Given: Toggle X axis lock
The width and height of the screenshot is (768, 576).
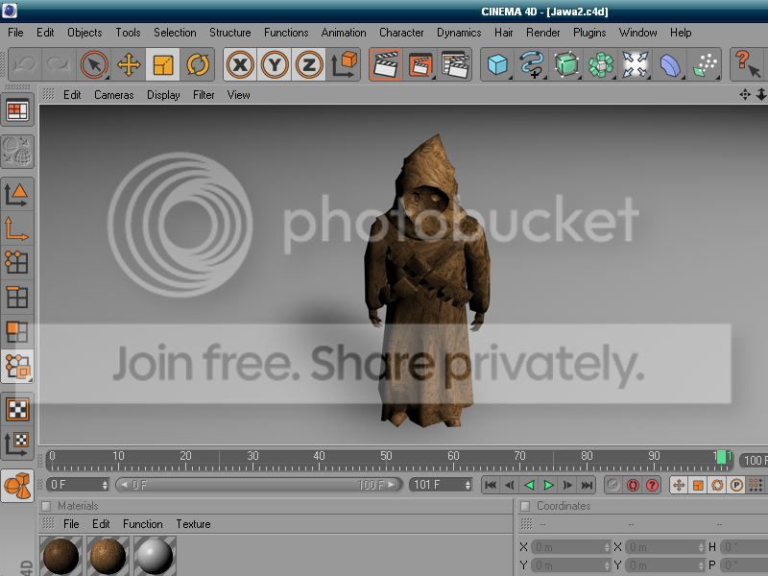Looking at the screenshot, I should tap(240, 64).
